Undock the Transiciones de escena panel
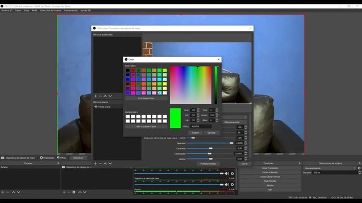362x203 pixels. [360, 163]
